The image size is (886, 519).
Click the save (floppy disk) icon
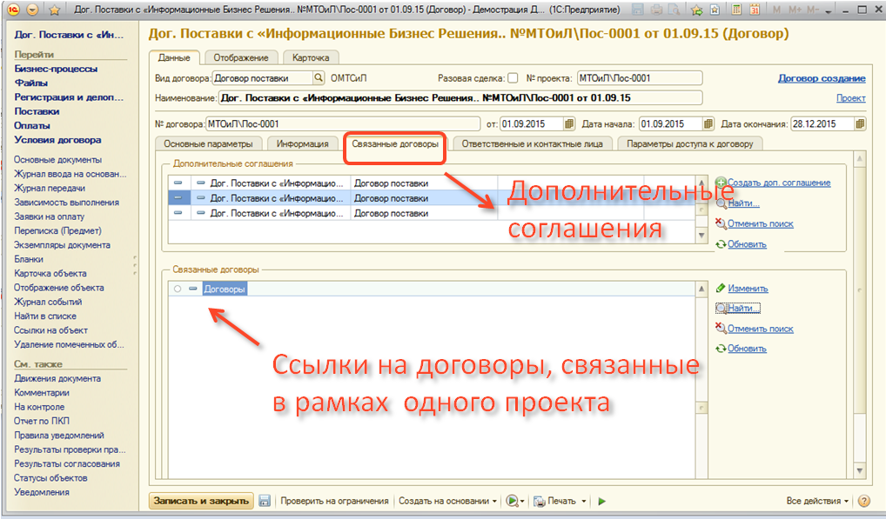[265, 501]
